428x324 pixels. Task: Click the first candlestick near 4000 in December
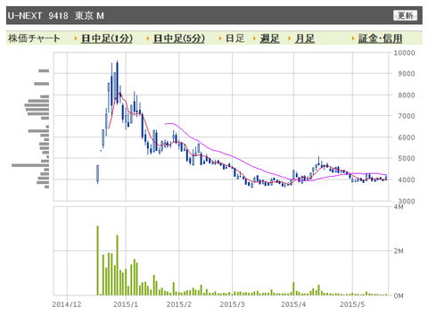tap(97, 174)
